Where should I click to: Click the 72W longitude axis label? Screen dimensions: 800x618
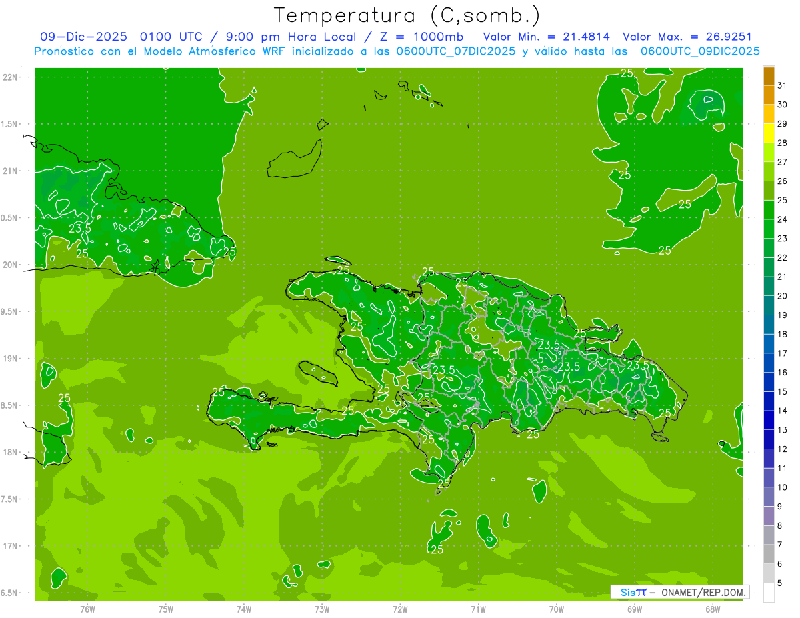[400, 609]
